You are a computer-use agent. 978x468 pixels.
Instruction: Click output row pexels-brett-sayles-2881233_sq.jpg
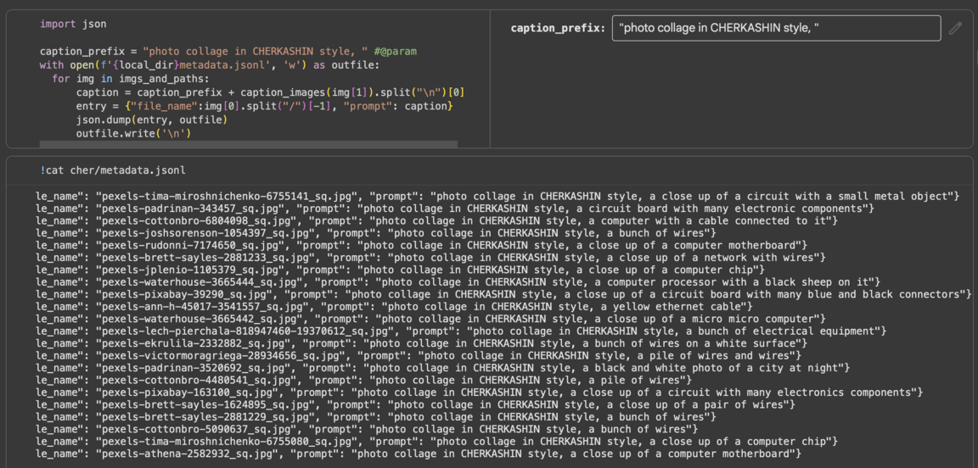click(430, 258)
